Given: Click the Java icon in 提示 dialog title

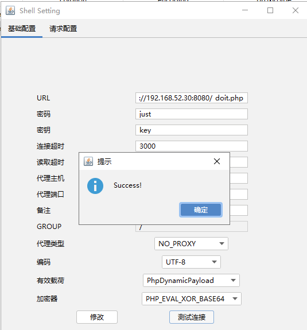Looking at the screenshot, I should click(x=88, y=161).
